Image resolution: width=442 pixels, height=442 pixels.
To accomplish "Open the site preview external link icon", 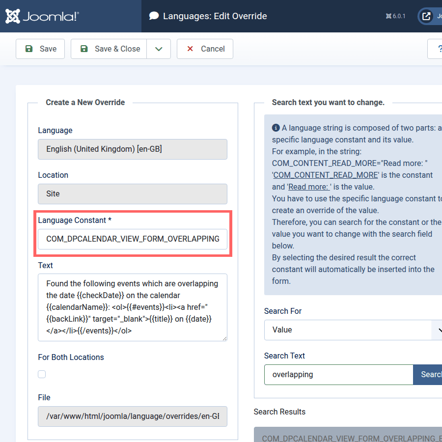I will point(426,16).
